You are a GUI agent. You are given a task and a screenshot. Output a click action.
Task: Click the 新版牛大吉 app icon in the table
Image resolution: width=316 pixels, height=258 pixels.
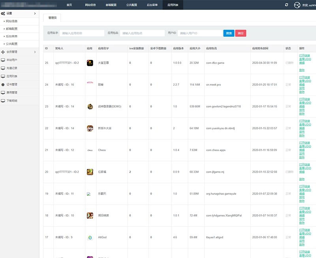tap(90, 128)
